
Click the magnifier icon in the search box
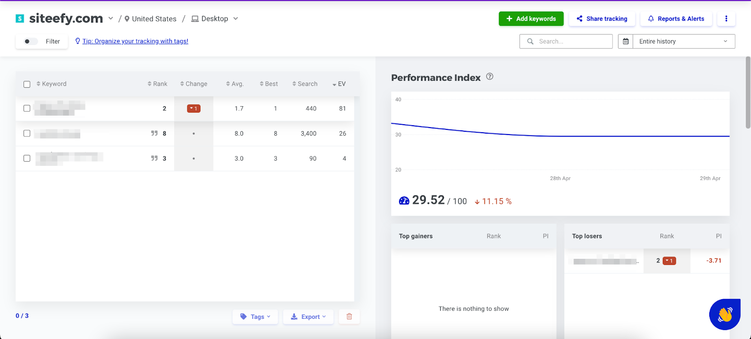(530, 41)
